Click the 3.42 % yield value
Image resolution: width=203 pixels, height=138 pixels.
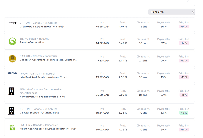tap(123, 43)
